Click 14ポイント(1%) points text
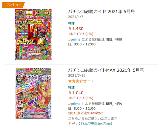Viewport: 158px width, 127px height. pyautogui.click(x=81, y=34)
